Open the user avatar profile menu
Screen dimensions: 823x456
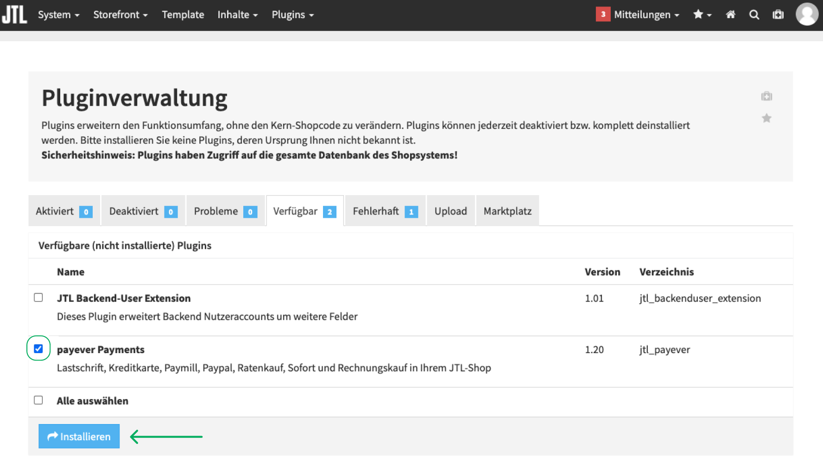(x=807, y=14)
